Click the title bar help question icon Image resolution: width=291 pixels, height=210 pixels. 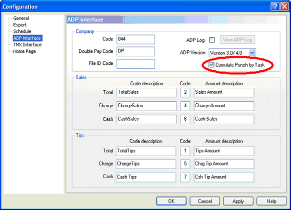coord(274,6)
